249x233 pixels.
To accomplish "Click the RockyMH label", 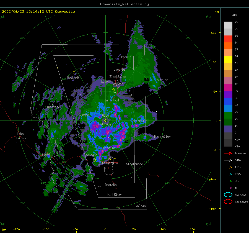I will (x=73, y=78).
